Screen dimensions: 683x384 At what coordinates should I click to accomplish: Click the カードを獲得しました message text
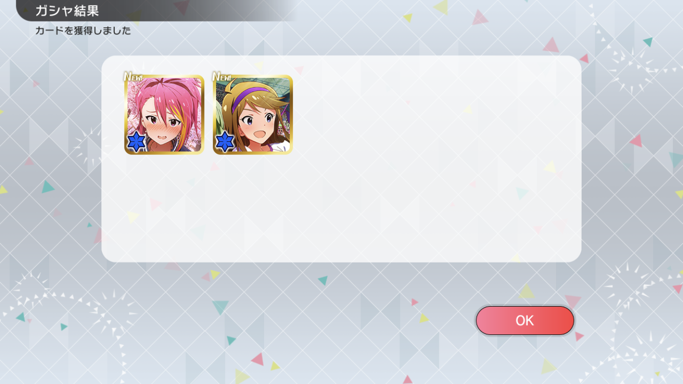pos(83,31)
